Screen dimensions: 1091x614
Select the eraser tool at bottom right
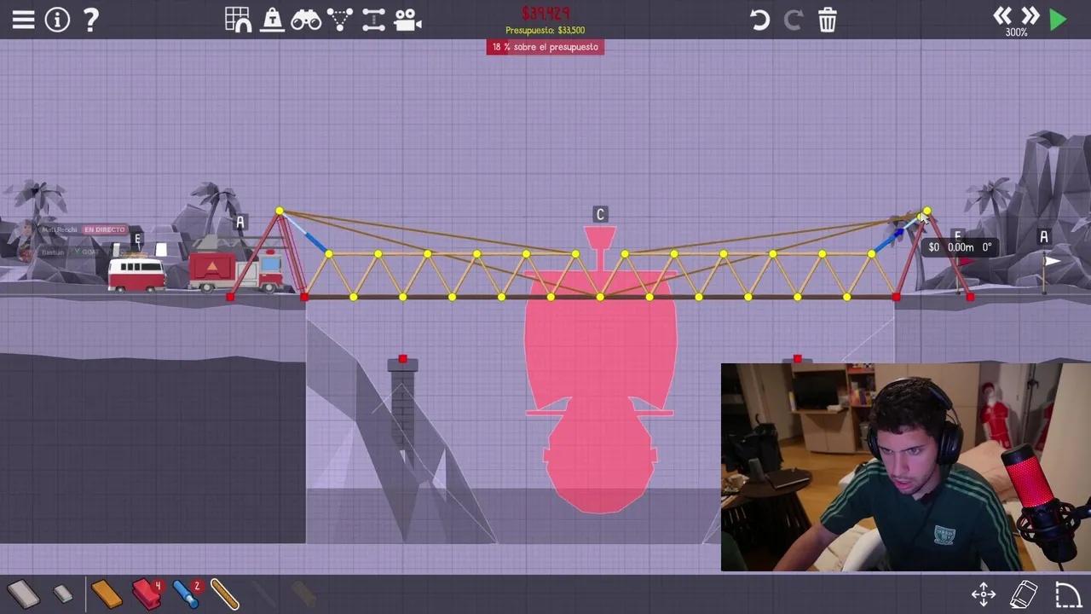[x=1024, y=594]
